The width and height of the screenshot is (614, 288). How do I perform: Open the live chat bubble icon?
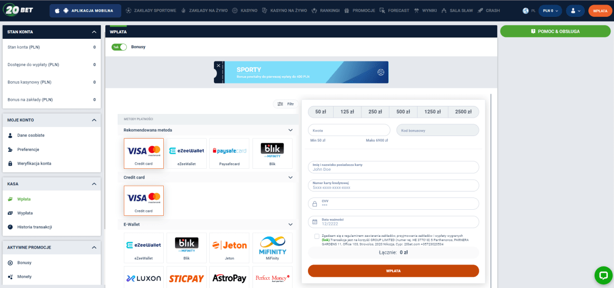[x=603, y=275]
